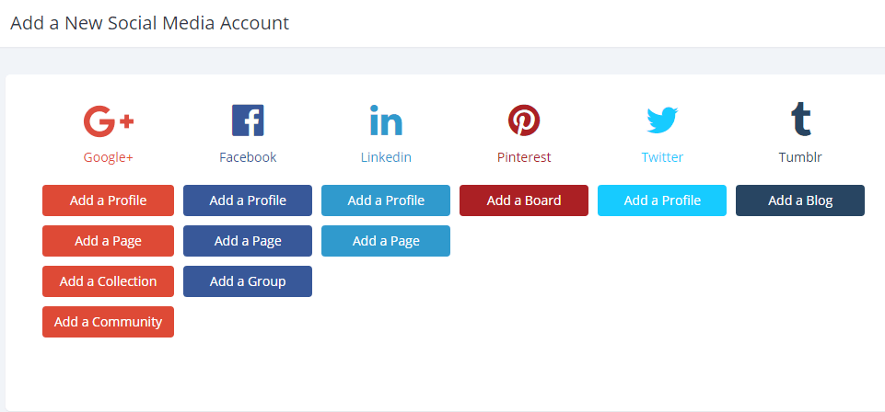Click the Tumblr logo icon
Screen dimensions: 885x412
click(x=800, y=120)
